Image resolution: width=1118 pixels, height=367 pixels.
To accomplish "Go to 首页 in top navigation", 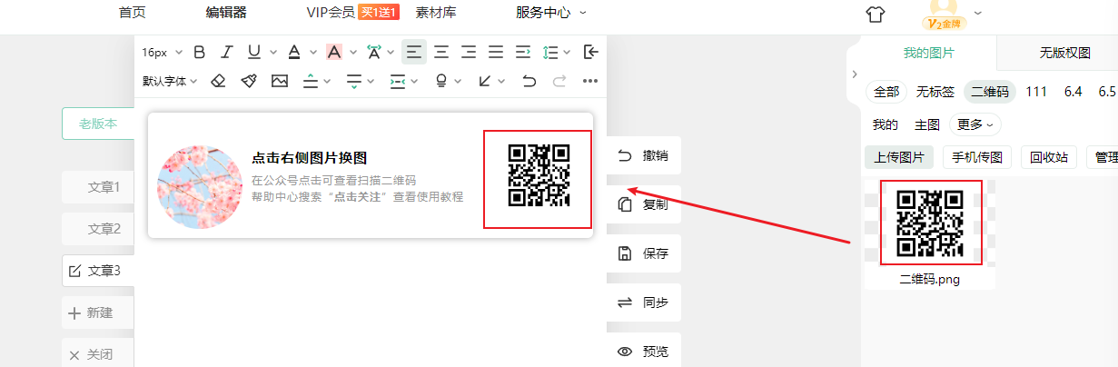I will tap(133, 13).
